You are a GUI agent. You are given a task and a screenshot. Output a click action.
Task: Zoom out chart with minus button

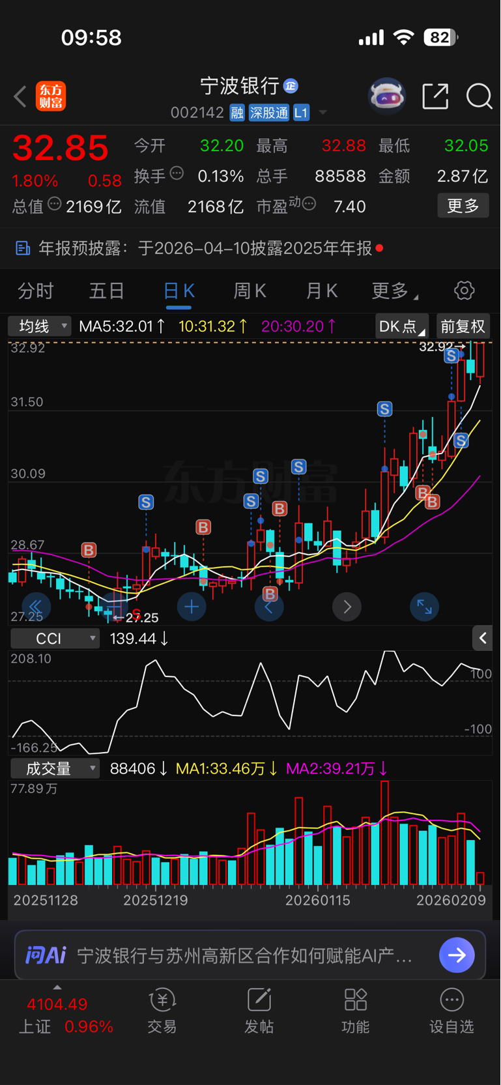pyautogui.click(x=113, y=607)
